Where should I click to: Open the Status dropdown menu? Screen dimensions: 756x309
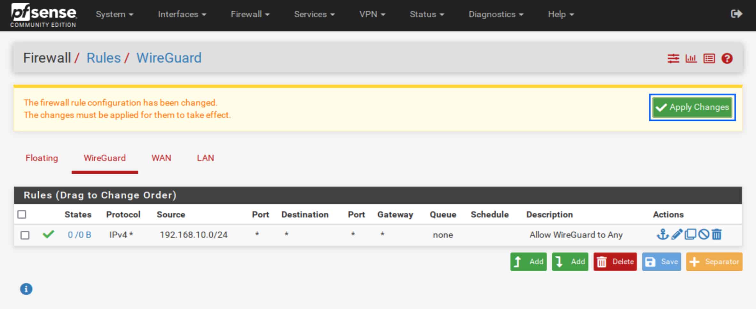tap(427, 14)
